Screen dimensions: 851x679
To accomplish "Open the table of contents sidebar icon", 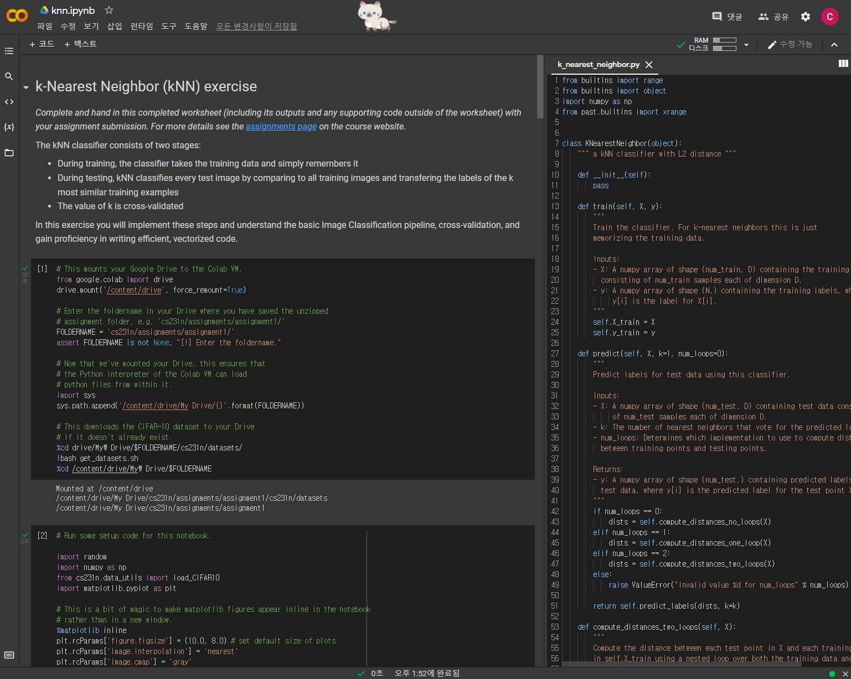I will click(9, 51).
